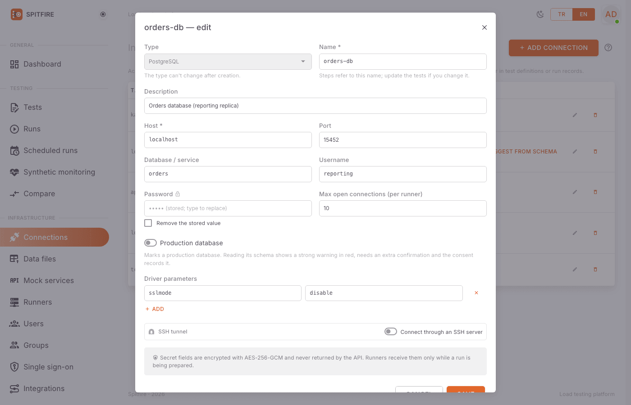Screen dimensions: 631x405
Task: Open the help question mark icon
Action: (x=608, y=48)
